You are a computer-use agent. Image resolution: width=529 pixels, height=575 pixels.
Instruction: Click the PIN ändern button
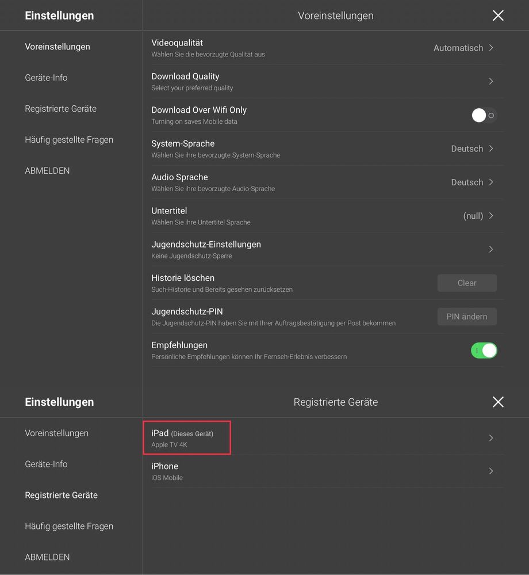pyautogui.click(x=466, y=317)
